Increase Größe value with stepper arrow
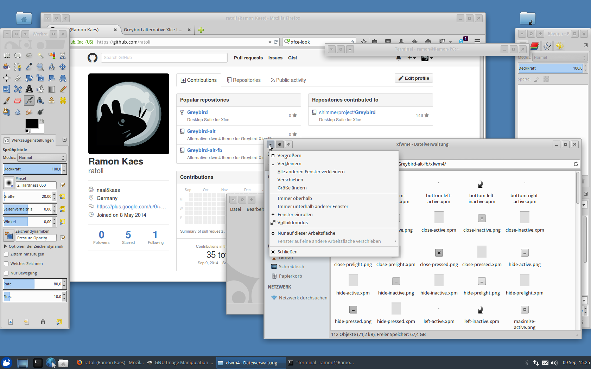The image size is (591, 369). tap(54, 194)
